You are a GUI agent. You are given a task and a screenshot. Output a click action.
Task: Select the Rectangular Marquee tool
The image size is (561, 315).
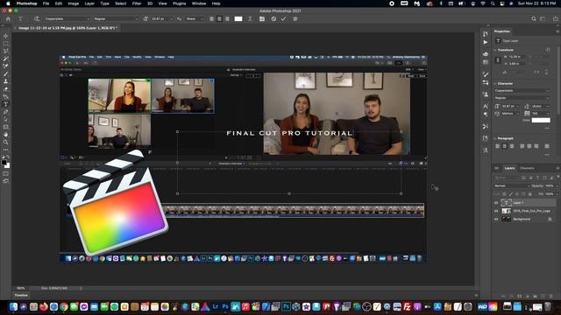6,44
